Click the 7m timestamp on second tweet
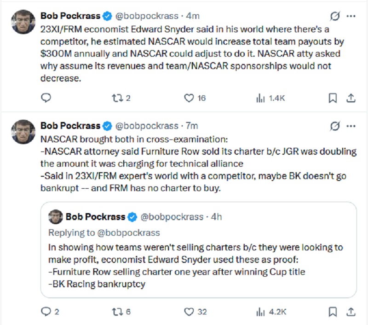The image size is (368, 325). click(x=192, y=126)
